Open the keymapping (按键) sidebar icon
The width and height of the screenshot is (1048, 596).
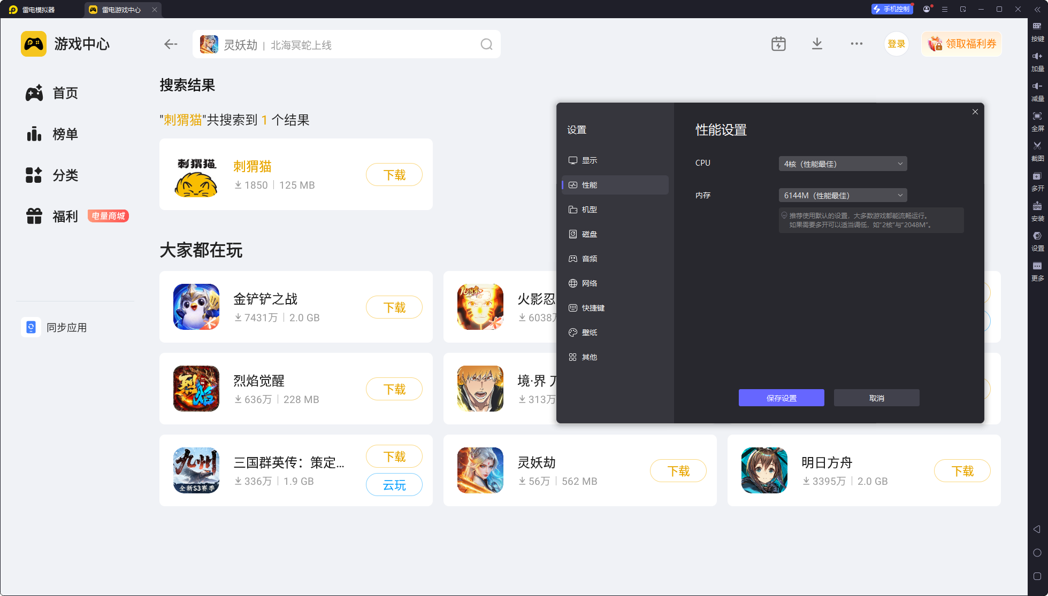[x=1037, y=27]
